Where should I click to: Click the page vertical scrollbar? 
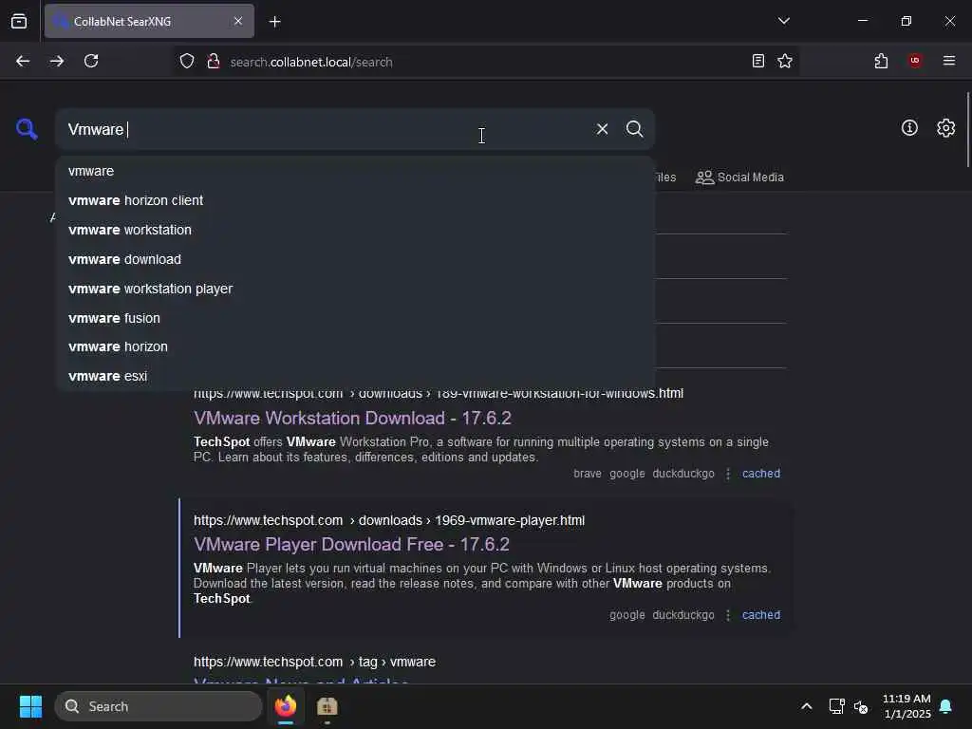967,130
